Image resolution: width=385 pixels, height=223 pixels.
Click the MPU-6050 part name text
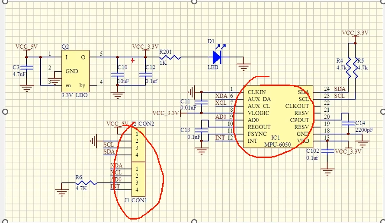[x=277, y=144]
